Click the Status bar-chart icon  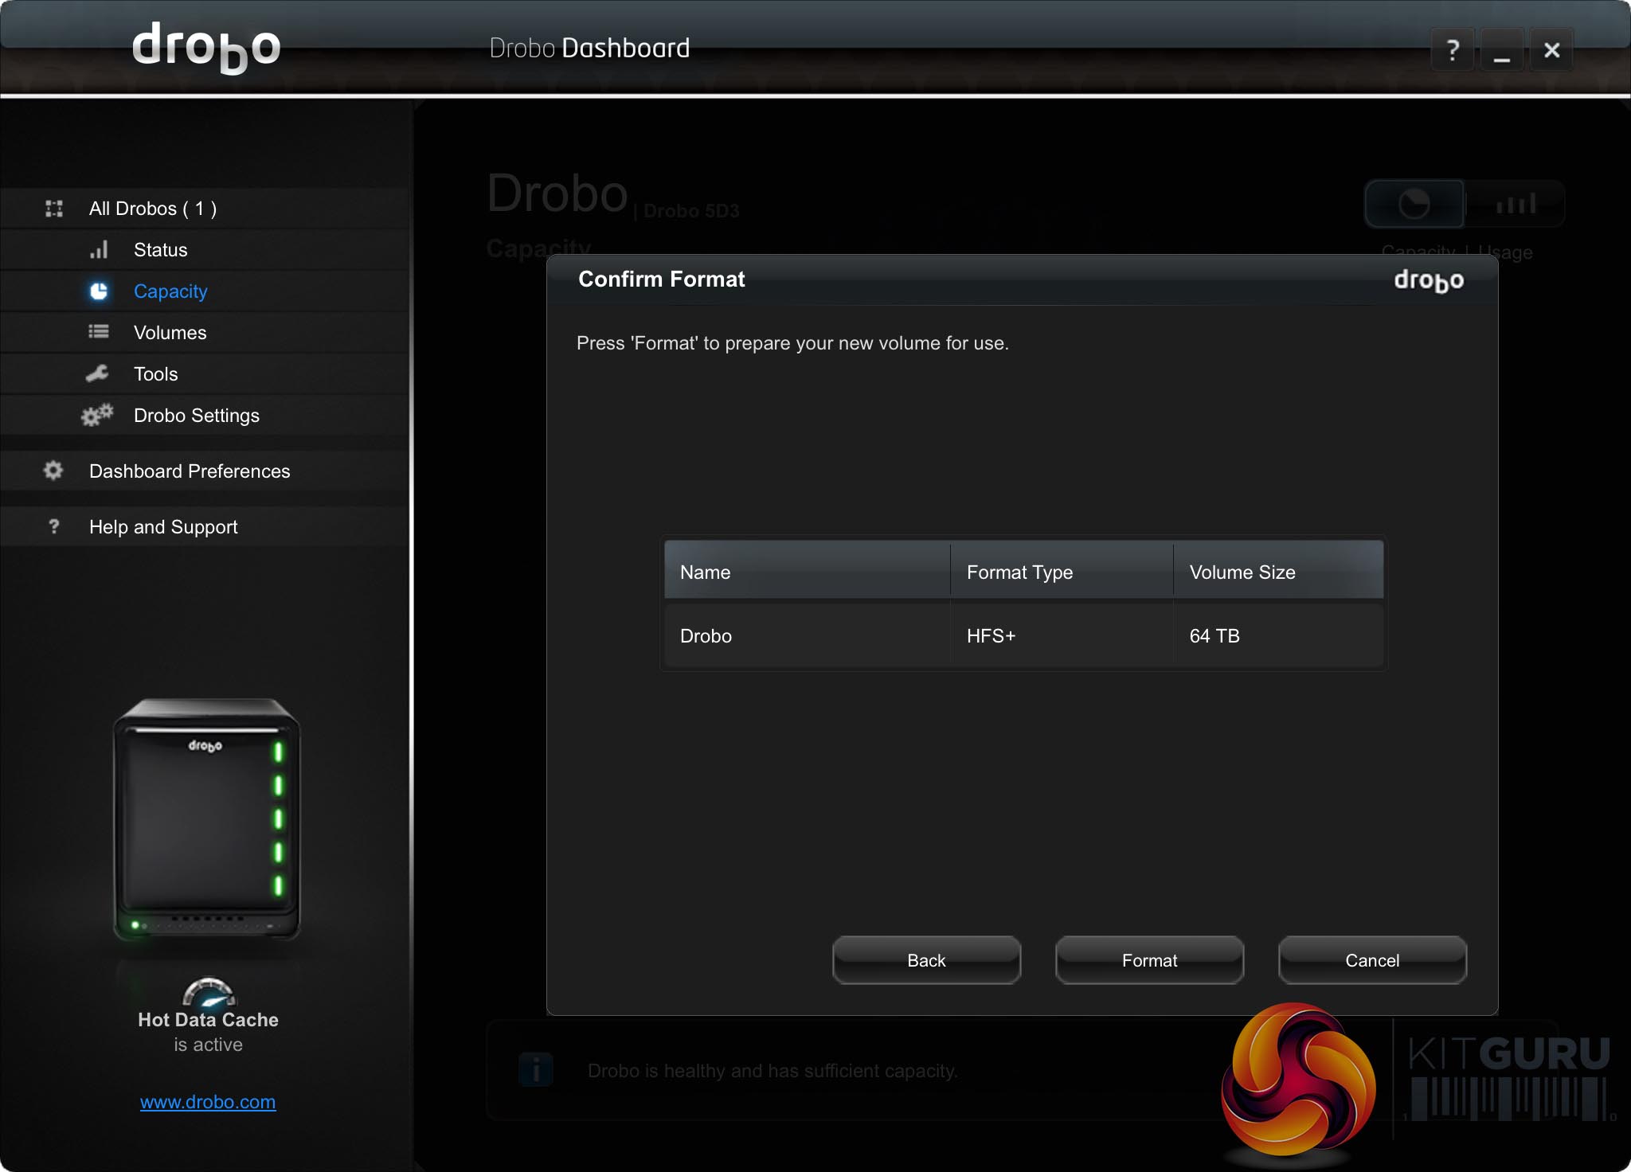pos(98,250)
